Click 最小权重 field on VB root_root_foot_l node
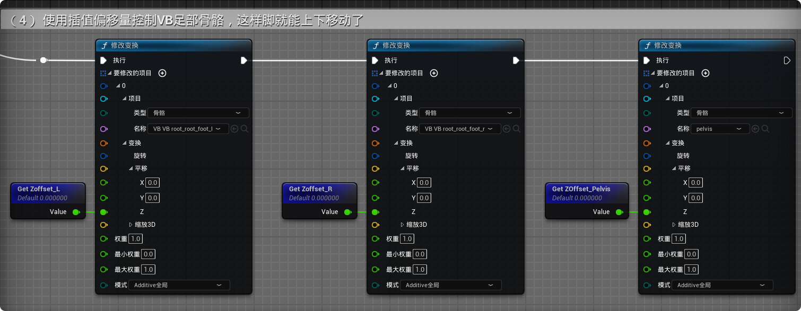 click(x=148, y=254)
